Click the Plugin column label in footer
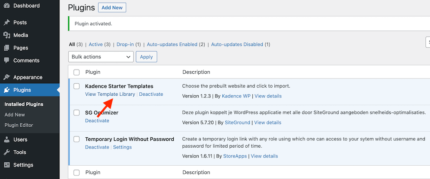430x179 pixels. [x=93, y=173]
